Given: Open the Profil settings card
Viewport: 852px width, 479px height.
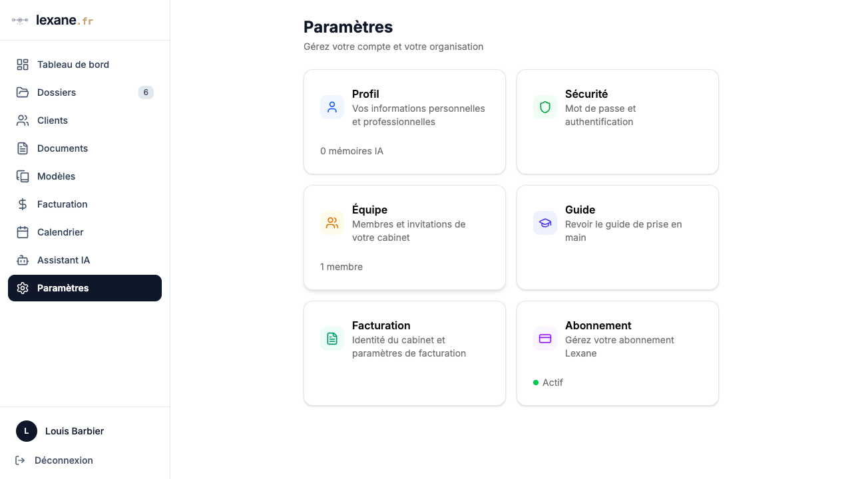Looking at the screenshot, I should (404, 122).
